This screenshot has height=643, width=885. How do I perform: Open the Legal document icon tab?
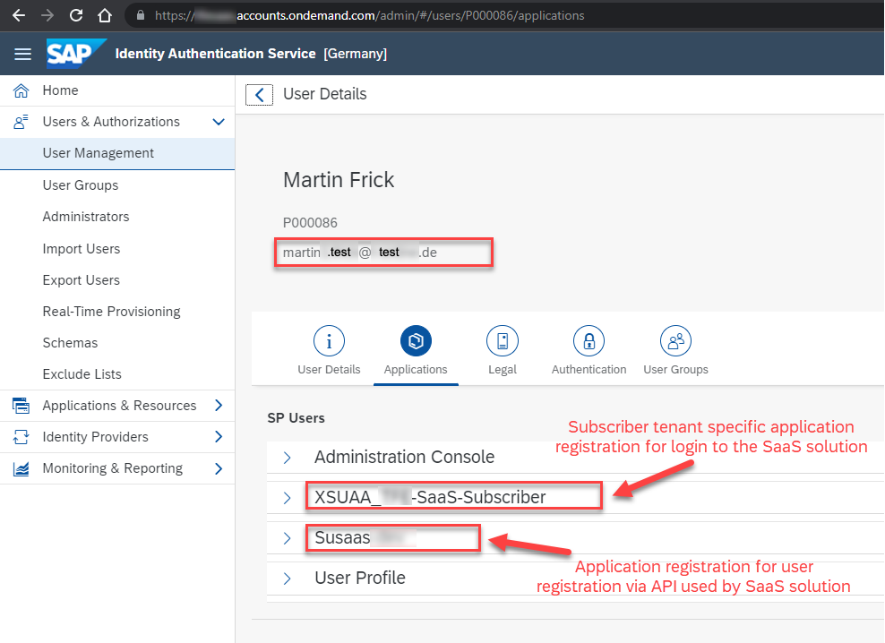503,341
